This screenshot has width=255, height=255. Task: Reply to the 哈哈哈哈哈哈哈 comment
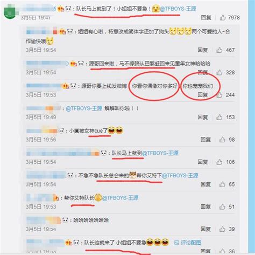pyautogui.click(x=206, y=229)
